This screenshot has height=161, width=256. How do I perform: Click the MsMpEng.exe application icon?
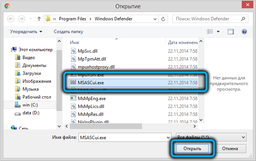pyautogui.click(x=73, y=98)
